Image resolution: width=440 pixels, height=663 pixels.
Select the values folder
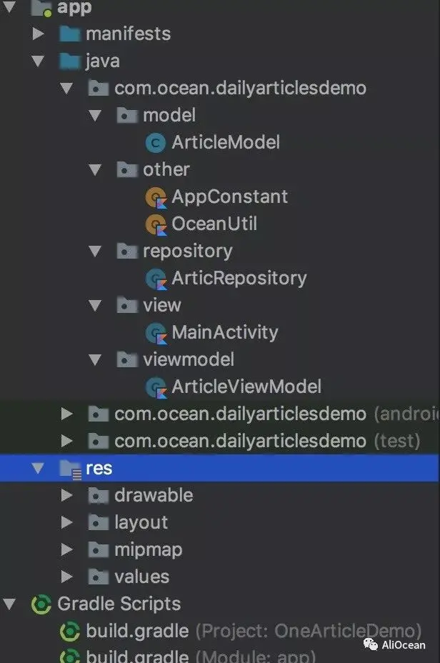[141, 577]
